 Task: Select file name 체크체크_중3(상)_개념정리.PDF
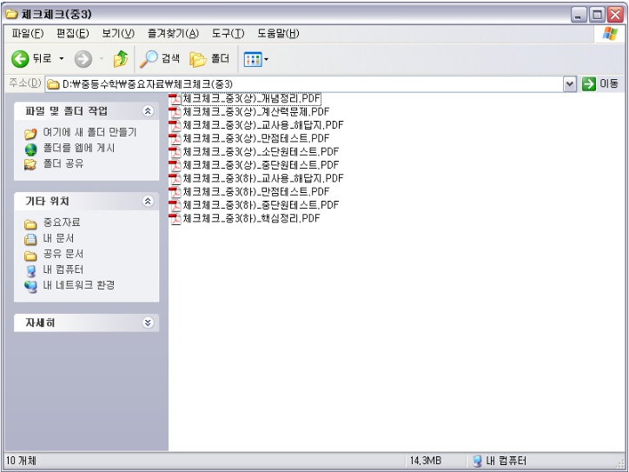click(252, 98)
